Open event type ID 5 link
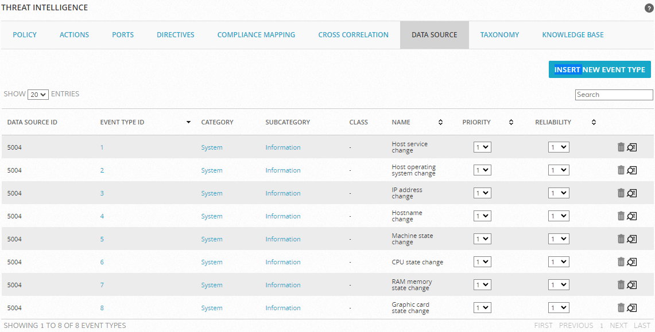This screenshot has width=655, height=332. tap(102, 239)
